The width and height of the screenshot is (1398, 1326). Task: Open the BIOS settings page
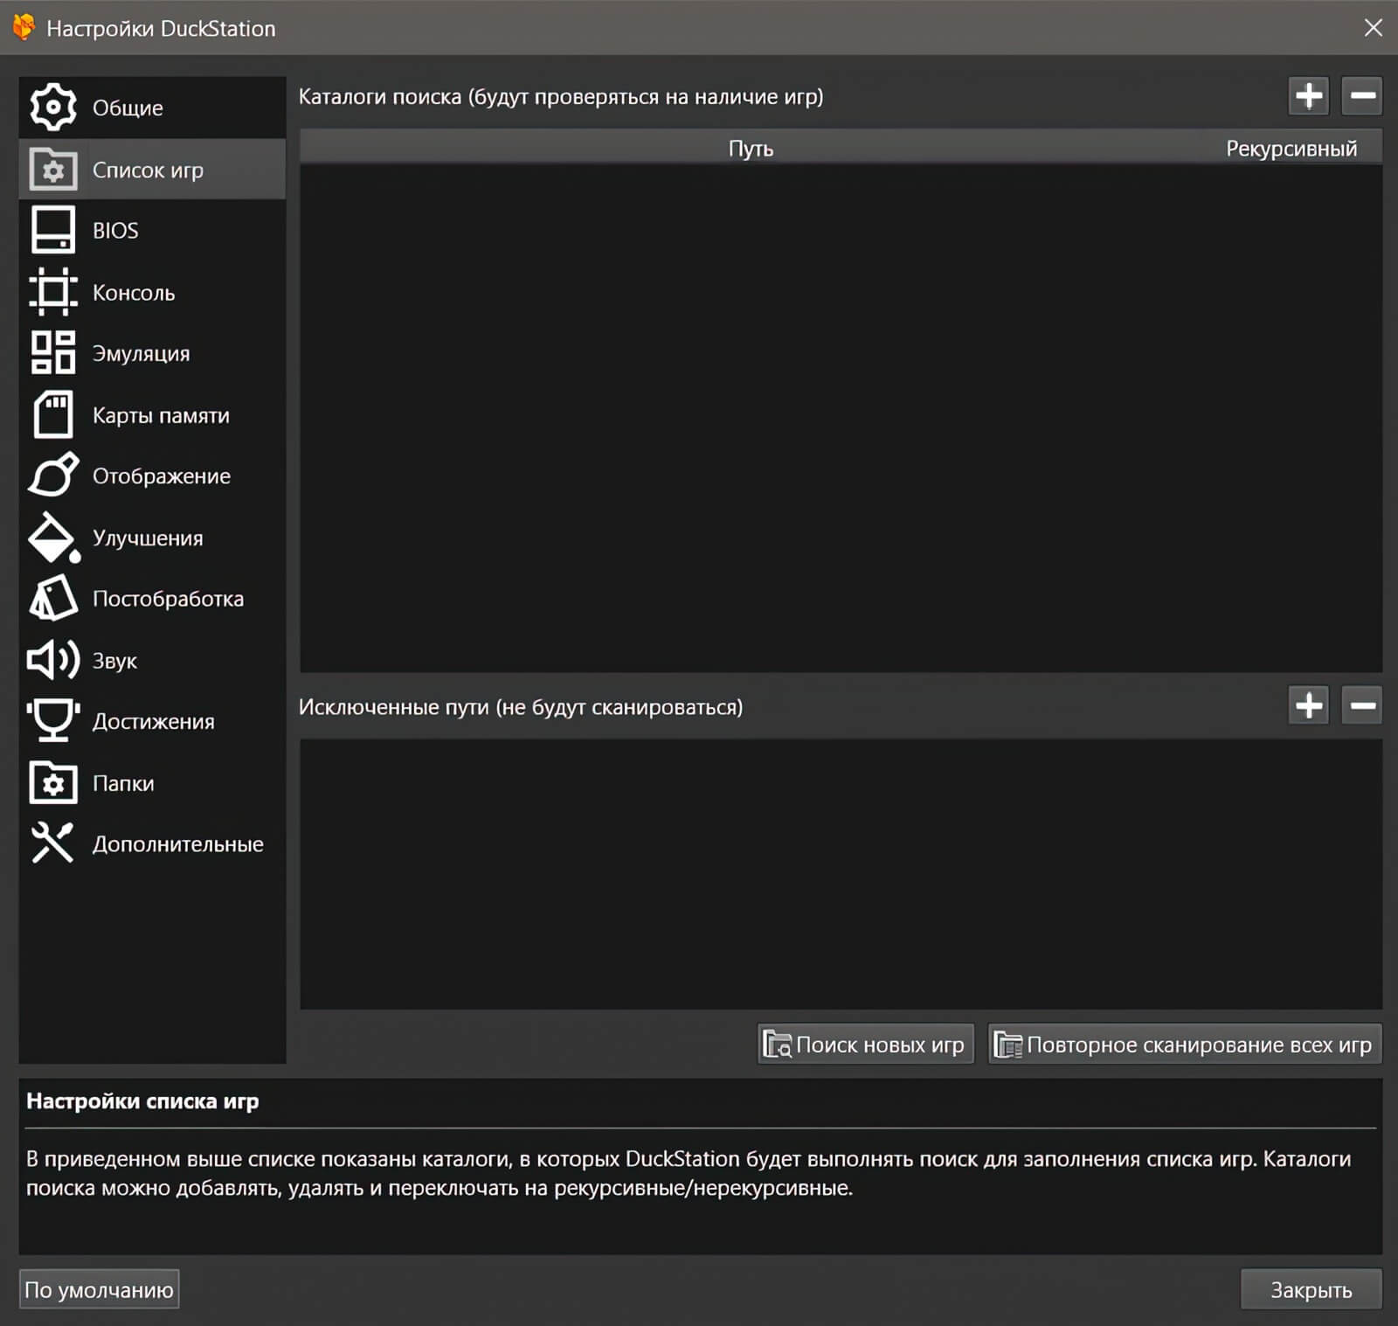[152, 231]
